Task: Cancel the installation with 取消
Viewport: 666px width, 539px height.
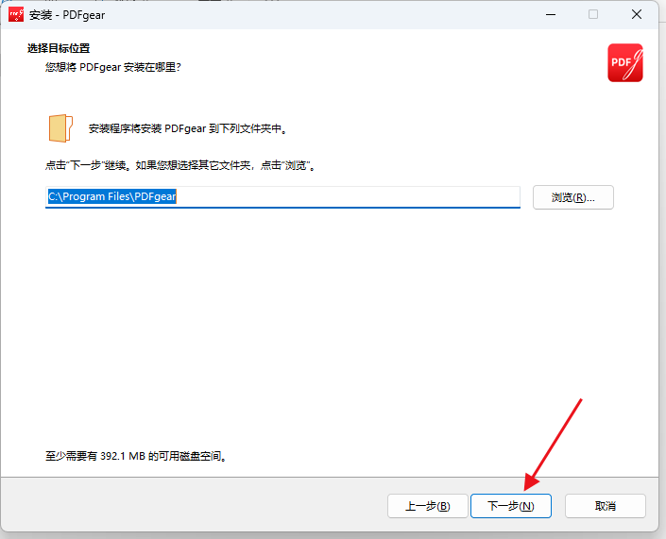Action: click(606, 506)
